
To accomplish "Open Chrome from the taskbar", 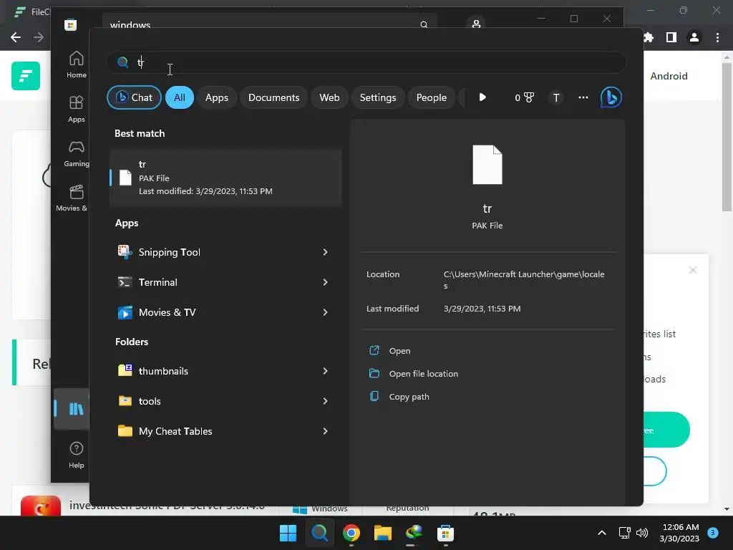I will pyautogui.click(x=351, y=533).
